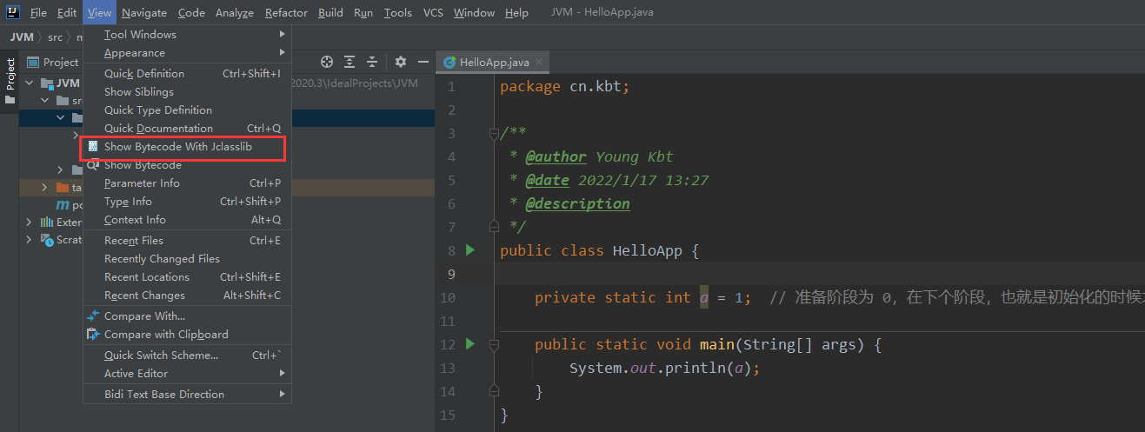Viewport: 1145px width, 432px height.
Task: Click the icon beside Show Bytecode
Action: 93,165
